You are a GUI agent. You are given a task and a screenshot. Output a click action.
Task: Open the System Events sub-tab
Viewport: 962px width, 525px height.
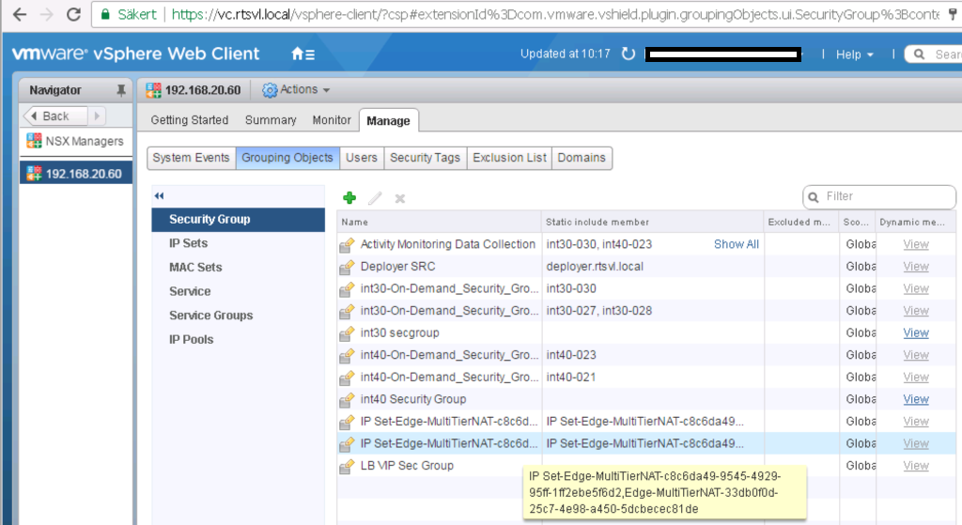pos(191,158)
